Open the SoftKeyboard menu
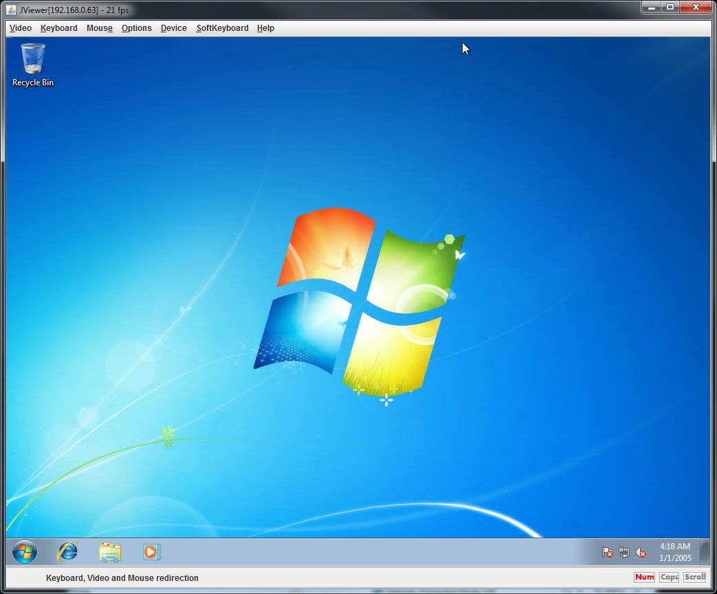Screen dimensions: 717x594 [x=222, y=28]
